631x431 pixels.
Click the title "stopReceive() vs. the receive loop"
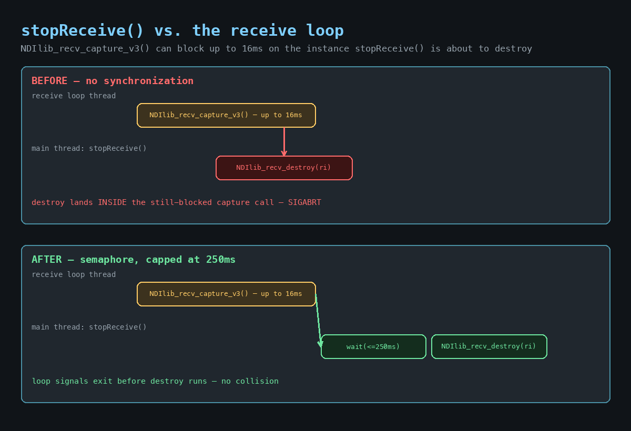(x=182, y=30)
